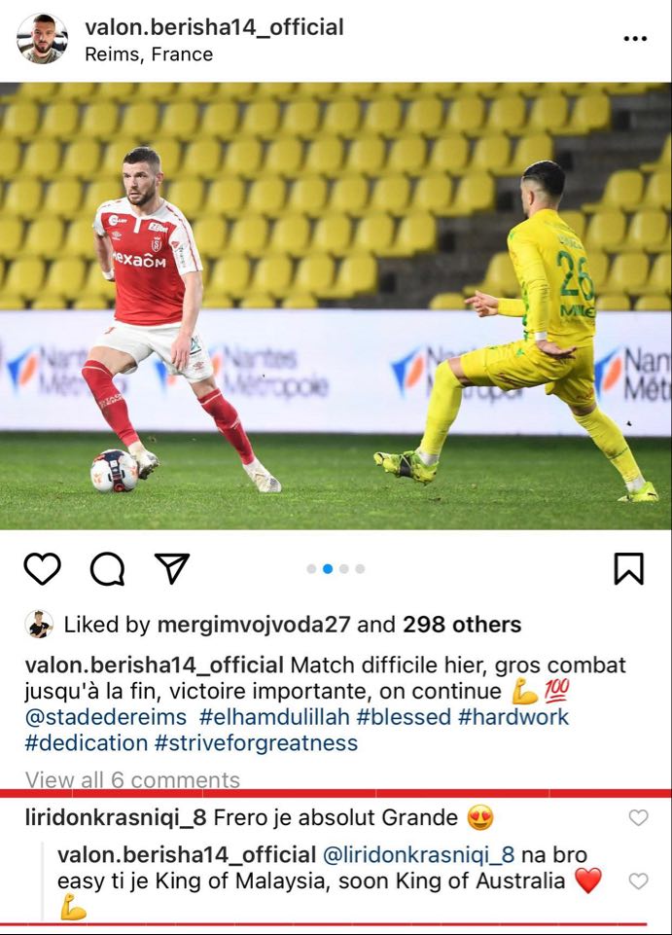
Task: Open the three-dot more options menu
Action: [x=635, y=39]
